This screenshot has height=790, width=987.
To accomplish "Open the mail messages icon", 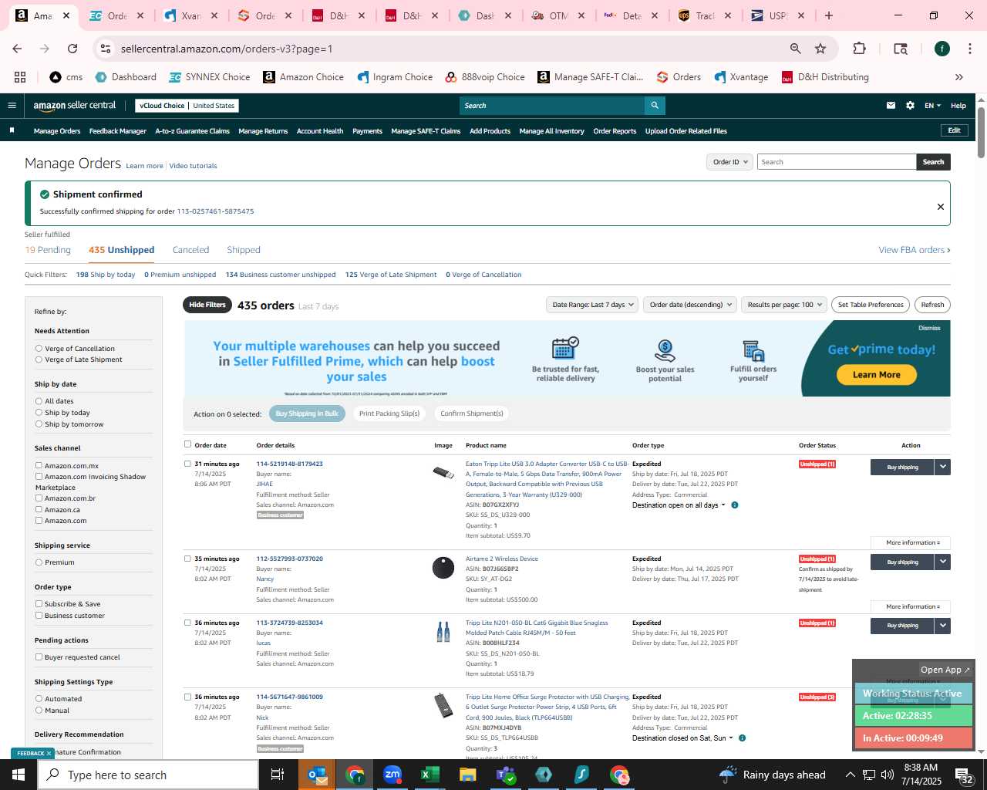I will [x=891, y=106].
